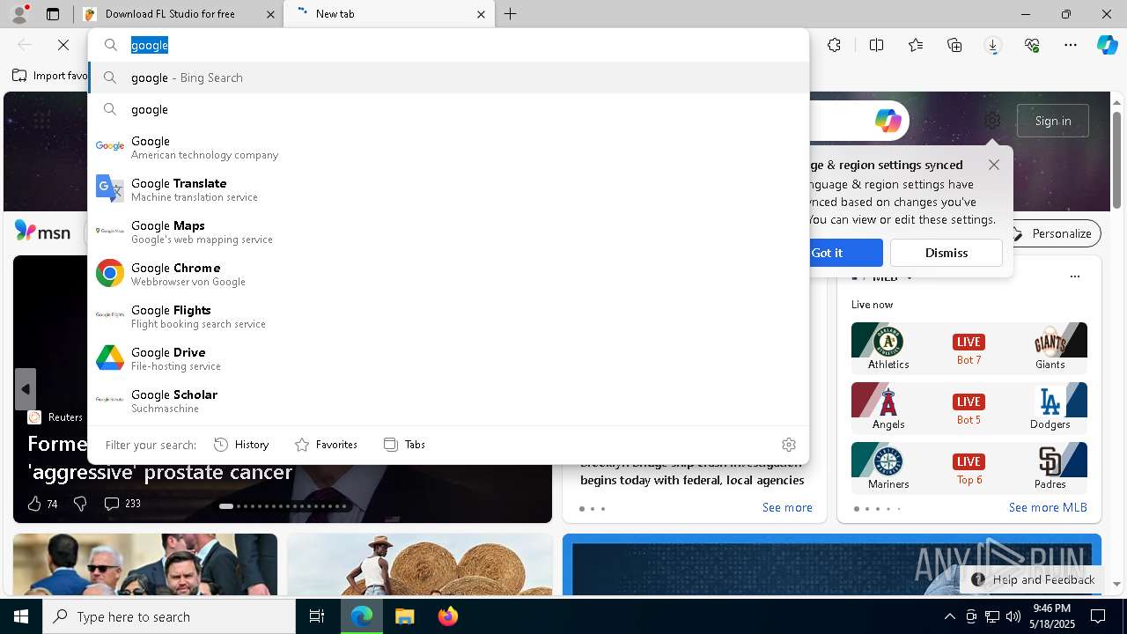The height and width of the screenshot is (634, 1127).
Task: Open the tab actions menu icon
Action: coord(53,14)
